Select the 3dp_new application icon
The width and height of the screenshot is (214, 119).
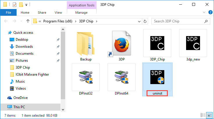193,43
